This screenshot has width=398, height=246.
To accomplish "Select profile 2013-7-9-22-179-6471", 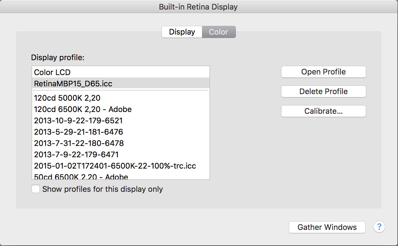I will click(x=76, y=155).
